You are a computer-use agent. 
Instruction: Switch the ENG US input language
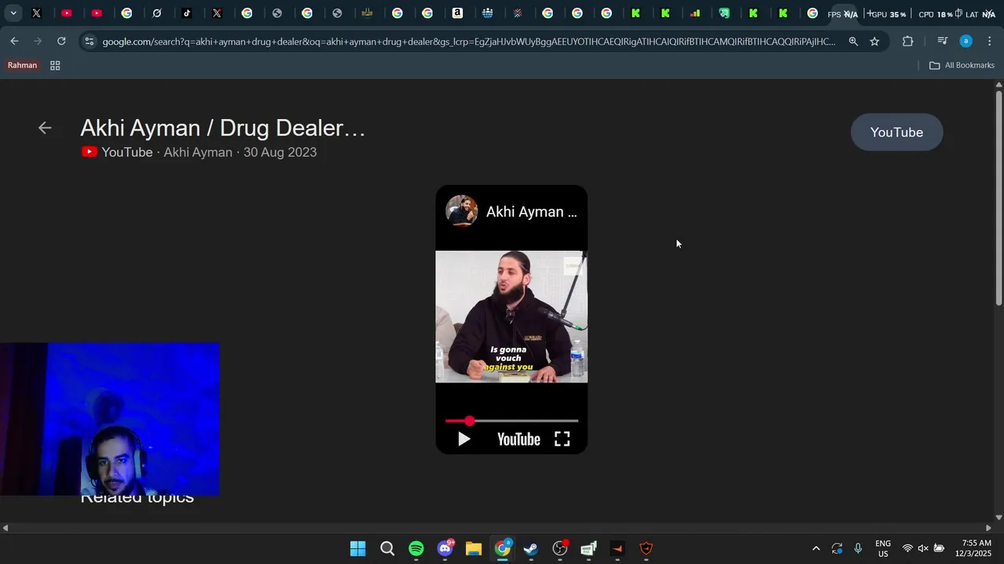883,548
